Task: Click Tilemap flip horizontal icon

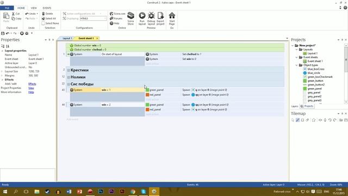Action: [x=320, y=120]
